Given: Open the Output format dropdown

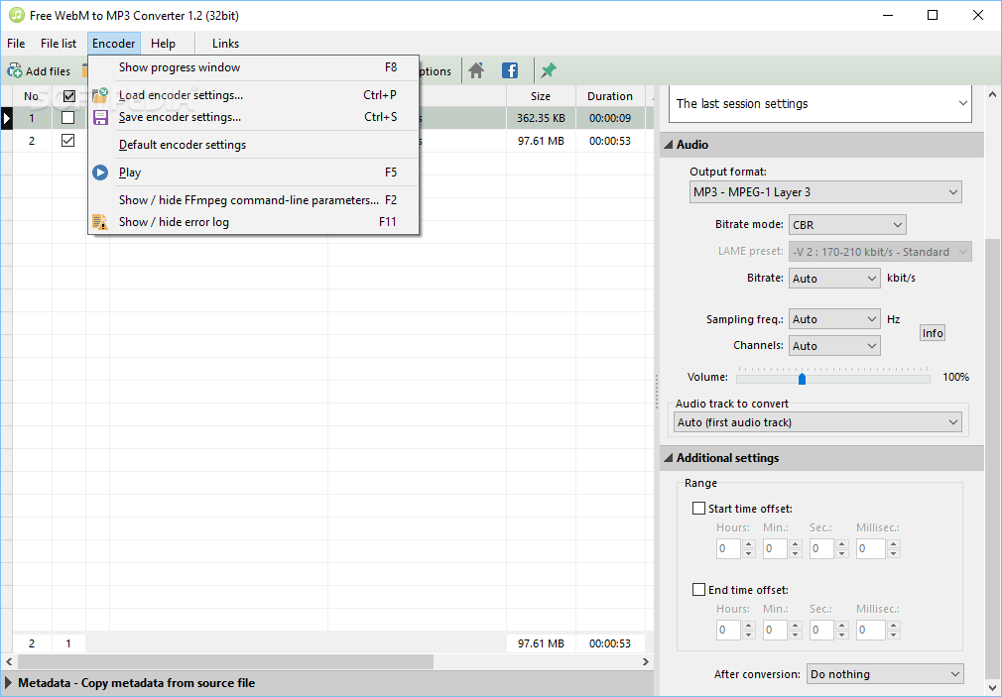Looking at the screenshot, I should [x=825, y=192].
